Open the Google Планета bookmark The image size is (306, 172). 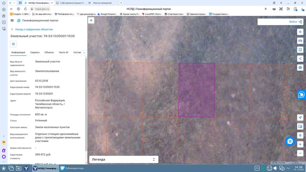(107, 14)
